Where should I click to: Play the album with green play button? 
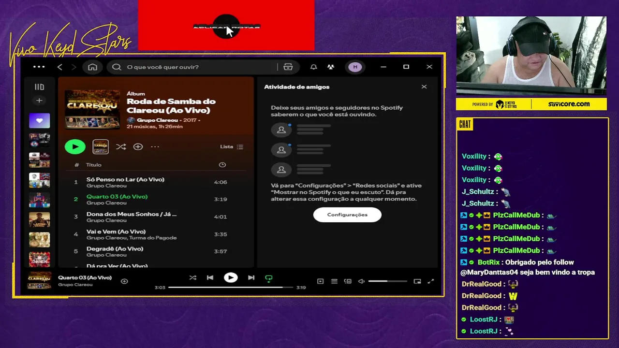(75, 146)
